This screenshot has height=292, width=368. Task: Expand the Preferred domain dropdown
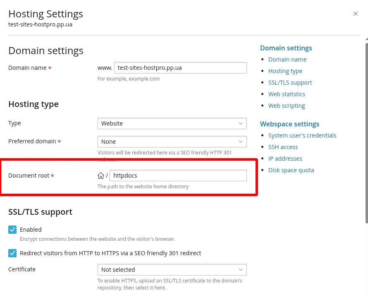[x=172, y=142]
